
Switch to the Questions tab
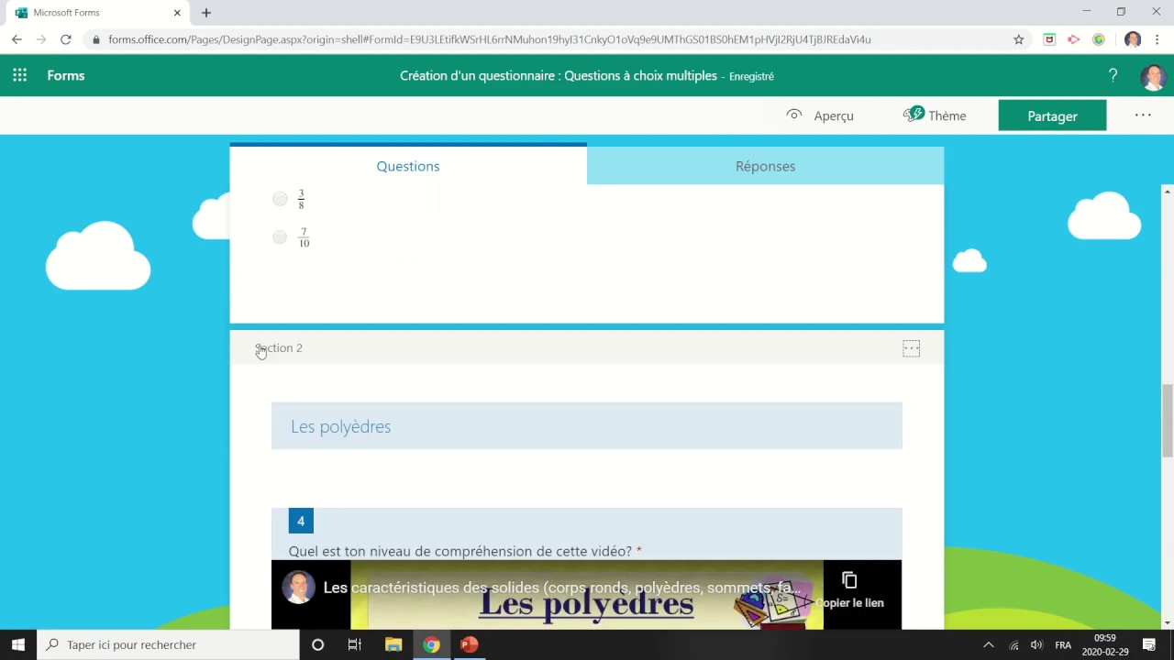pyautogui.click(x=408, y=166)
